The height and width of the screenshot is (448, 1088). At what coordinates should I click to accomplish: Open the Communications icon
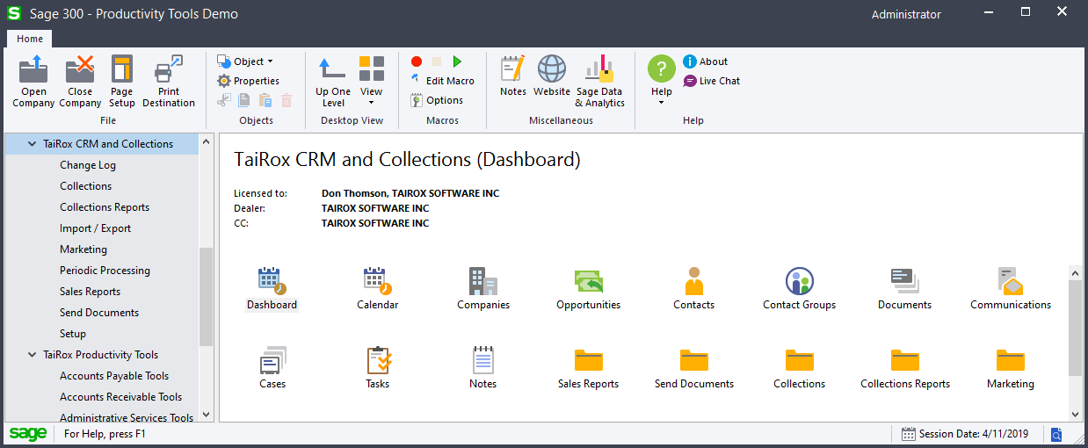(1010, 281)
